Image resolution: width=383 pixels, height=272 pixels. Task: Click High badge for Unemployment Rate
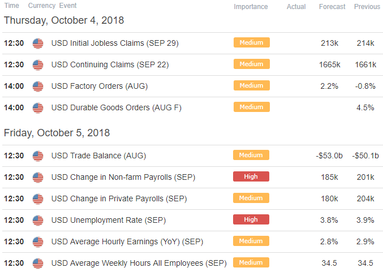click(x=251, y=219)
